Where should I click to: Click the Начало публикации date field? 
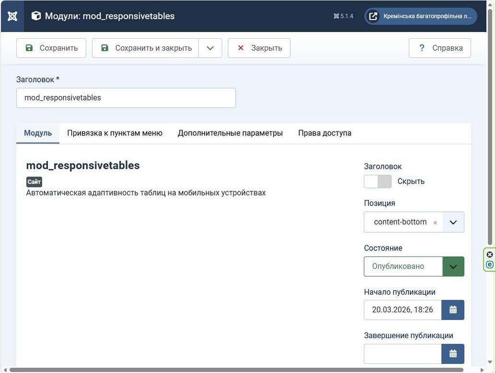point(403,309)
